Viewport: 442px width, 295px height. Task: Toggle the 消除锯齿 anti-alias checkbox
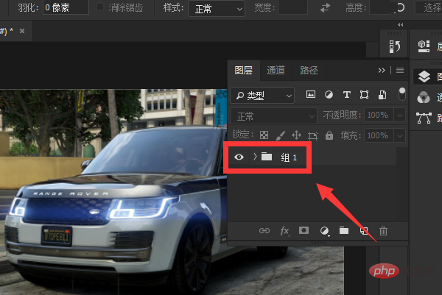[x=99, y=7]
